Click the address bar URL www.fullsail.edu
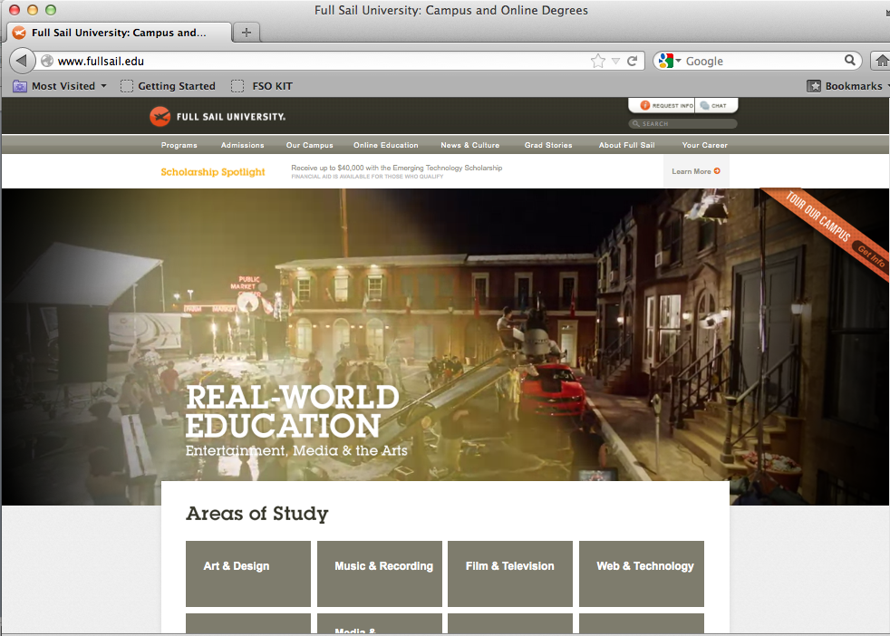The width and height of the screenshot is (890, 636). (x=101, y=62)
